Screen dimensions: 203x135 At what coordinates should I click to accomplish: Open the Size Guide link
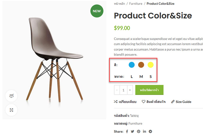(181, 102)
